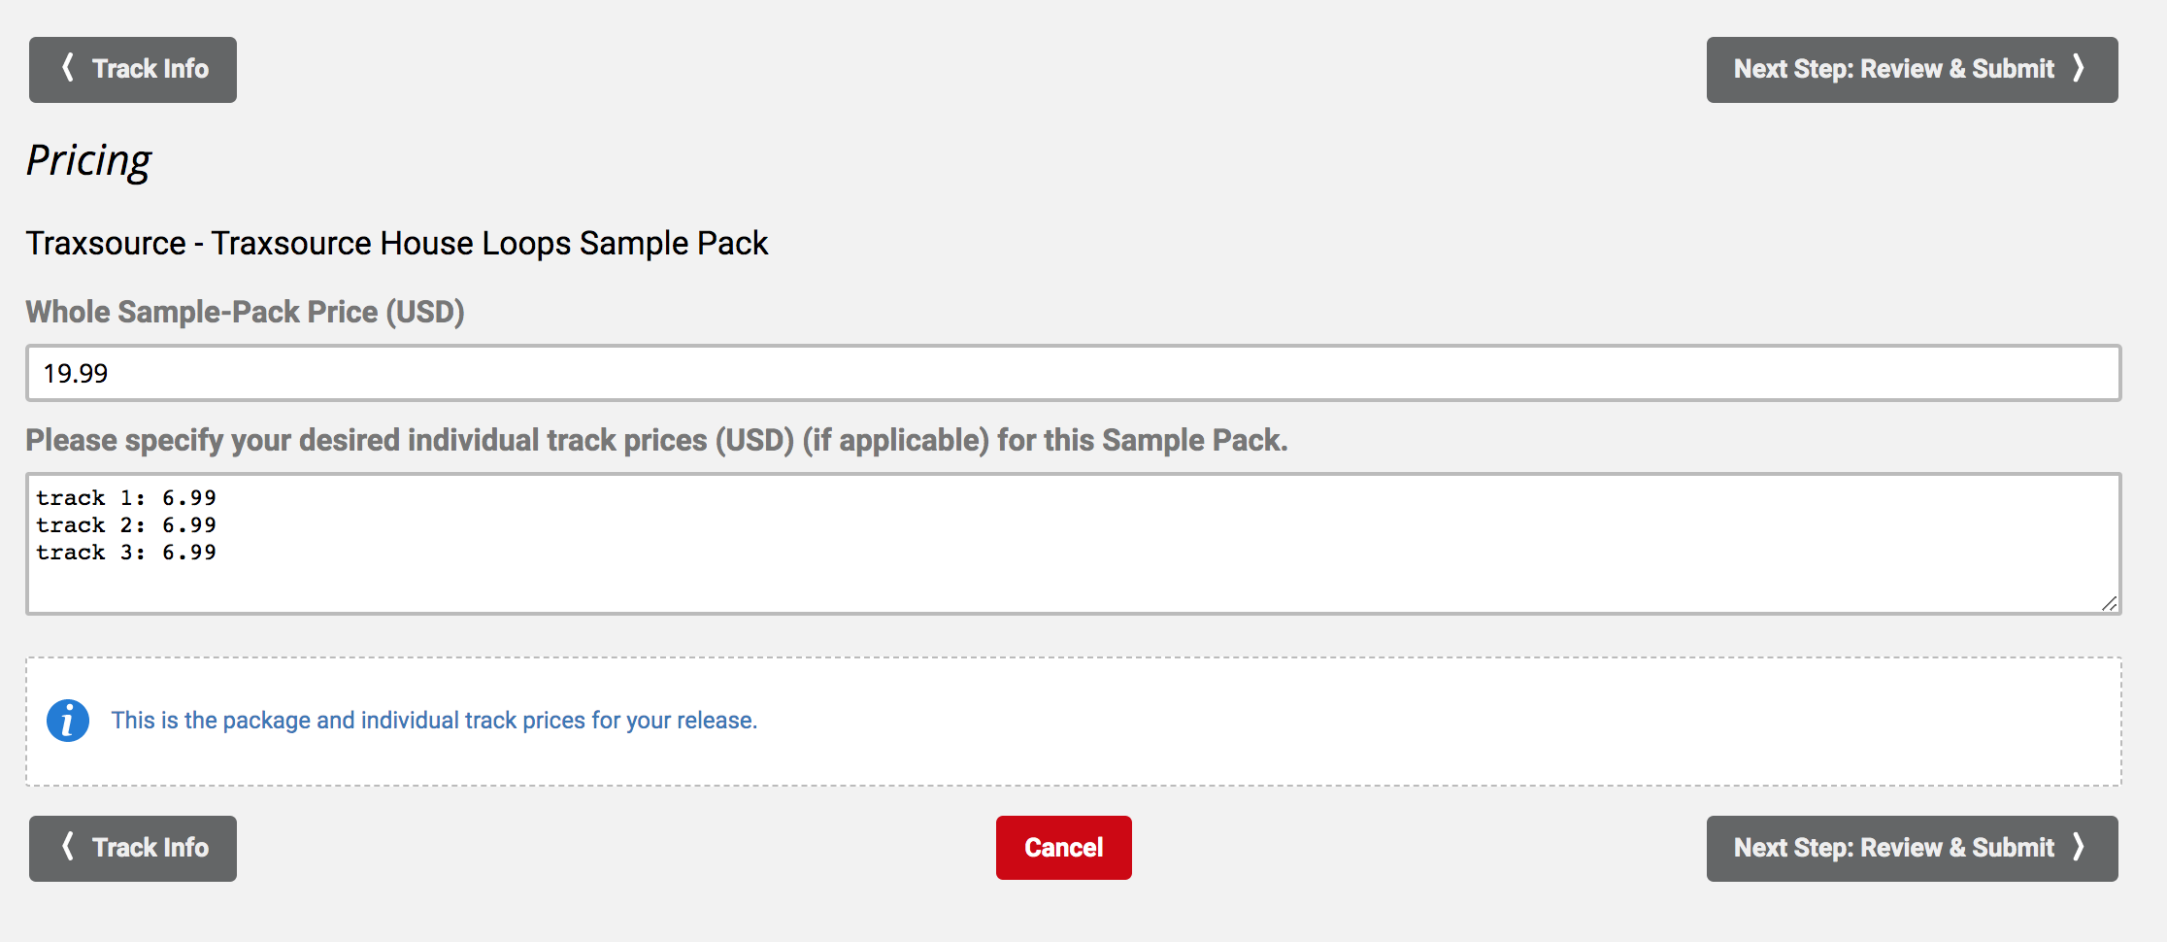The height and width of the screenshot is (942, 2167).
Task: Click the left chevron on top Track Info button
Action: (x=67, y=68)
